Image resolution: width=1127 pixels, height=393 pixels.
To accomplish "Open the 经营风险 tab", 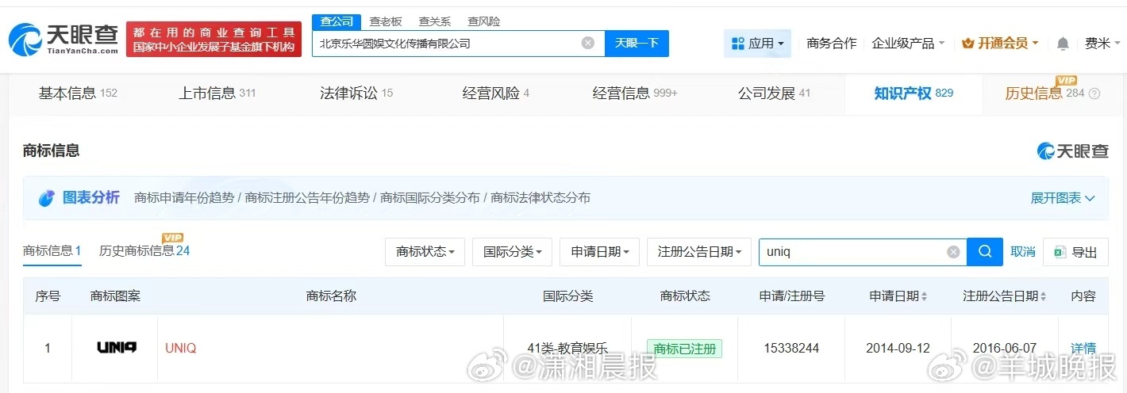I will 495,93.
